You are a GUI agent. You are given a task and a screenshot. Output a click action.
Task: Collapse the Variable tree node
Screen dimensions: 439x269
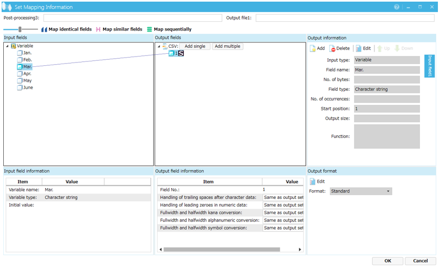click(x=8, y=46)
